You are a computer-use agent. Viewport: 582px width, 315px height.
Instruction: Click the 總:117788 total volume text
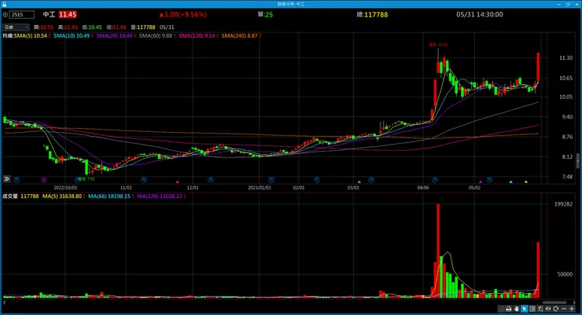(372, 14)
